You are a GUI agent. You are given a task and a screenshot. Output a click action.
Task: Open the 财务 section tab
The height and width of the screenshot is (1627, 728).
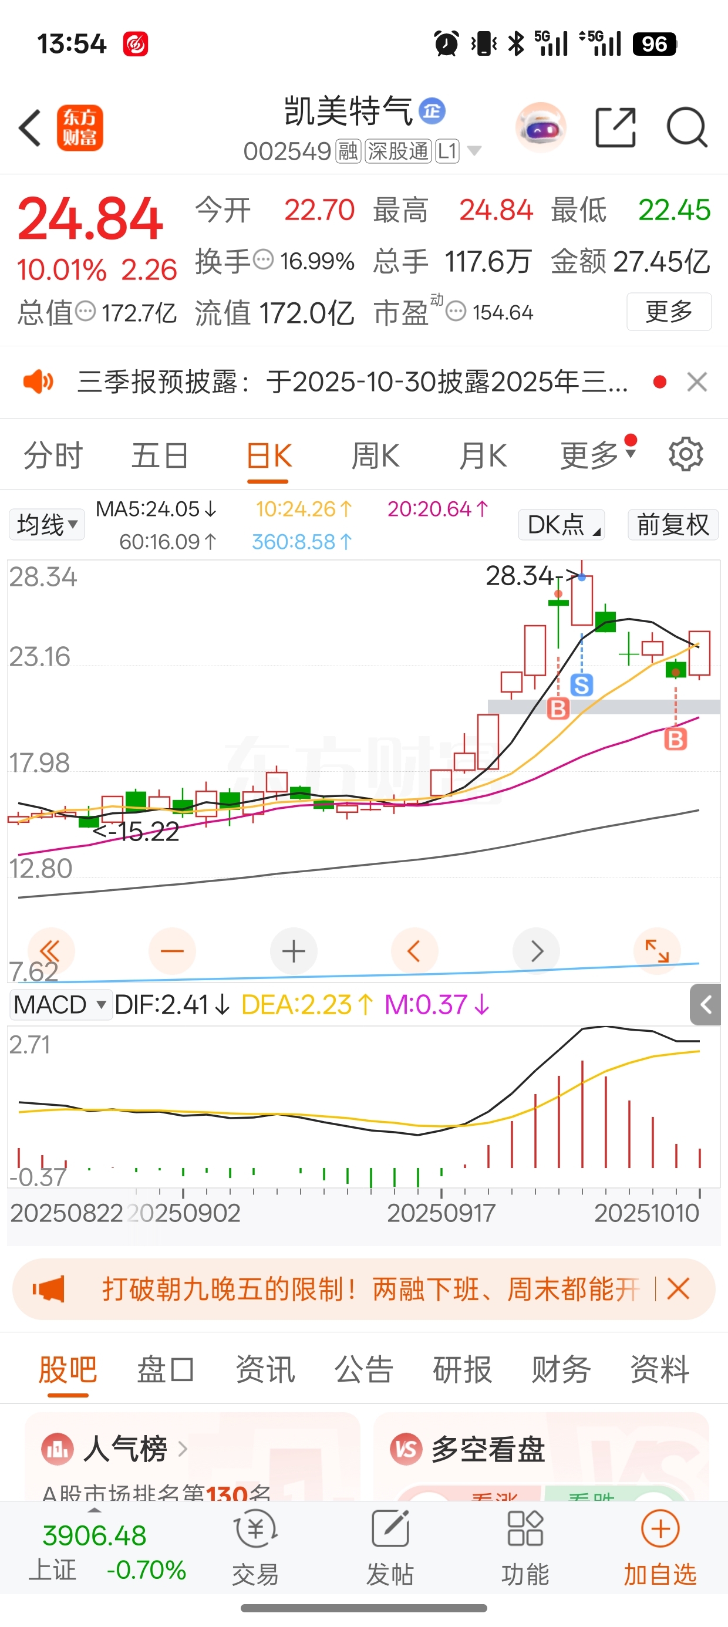[561, 1371]
